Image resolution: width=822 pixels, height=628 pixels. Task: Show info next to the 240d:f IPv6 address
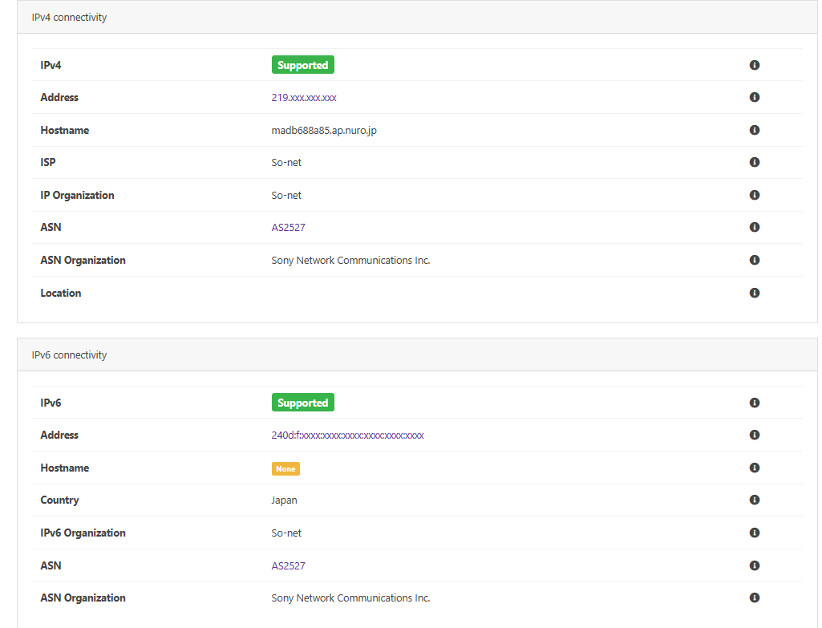pos(755,435)
